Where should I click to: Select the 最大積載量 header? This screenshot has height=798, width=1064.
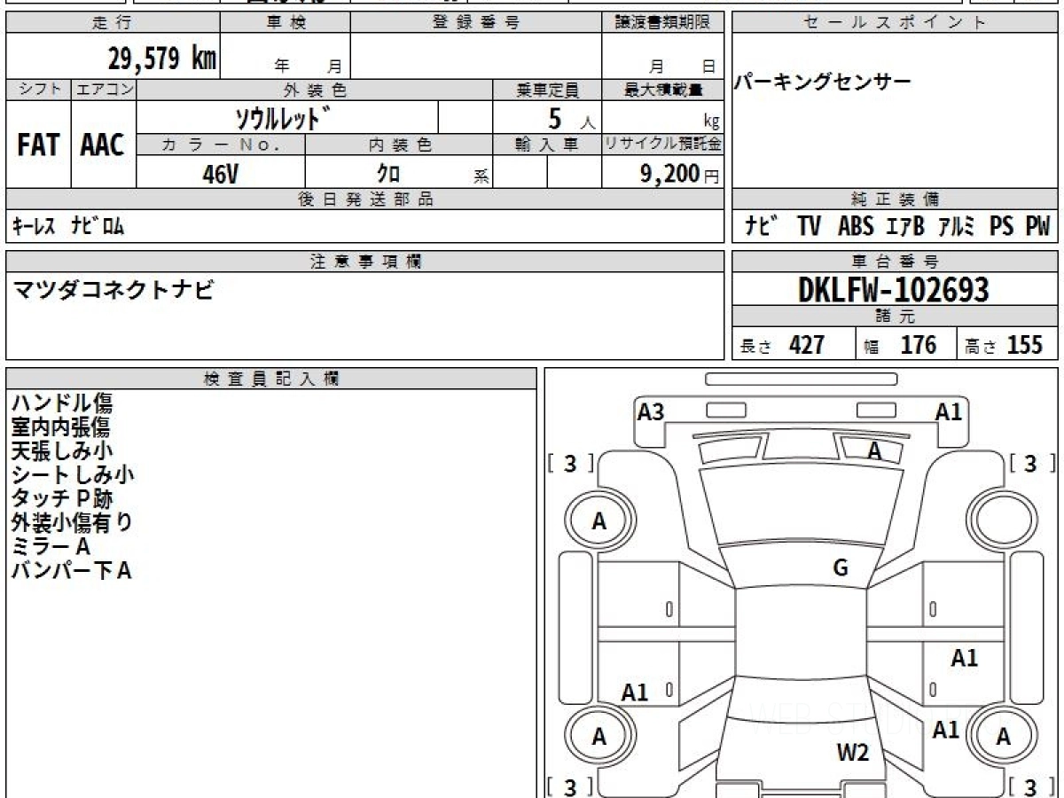[663, 90]
